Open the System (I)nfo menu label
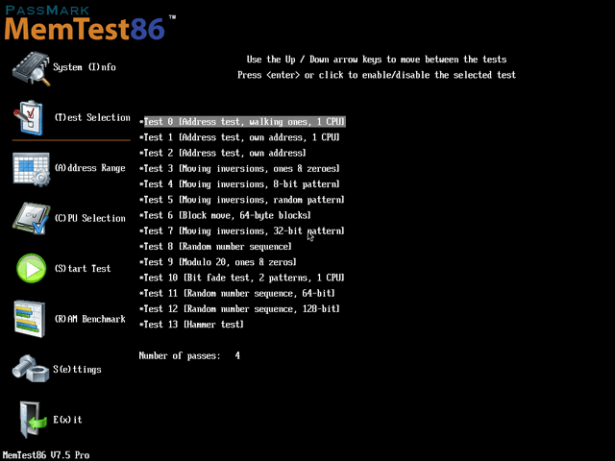 [x=85, y=67]
